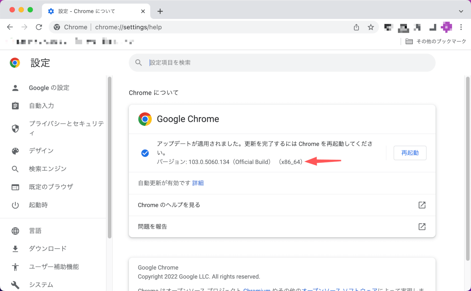Click the blue update checkmark icon

(145, 153)
